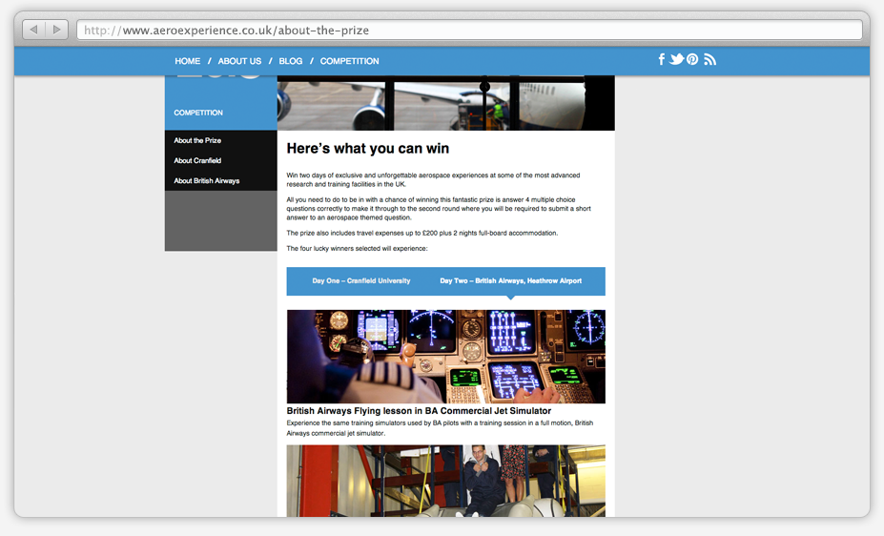This screenshot has height=536, width=884.
Task: Click The four lucky winners selected sentence
Action: (x=357, y=249)
